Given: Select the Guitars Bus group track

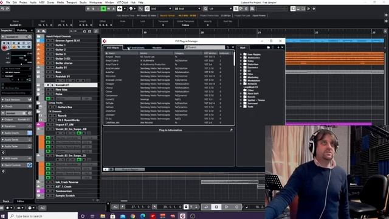Looking at the screenshot, I should tap(65, 107).
